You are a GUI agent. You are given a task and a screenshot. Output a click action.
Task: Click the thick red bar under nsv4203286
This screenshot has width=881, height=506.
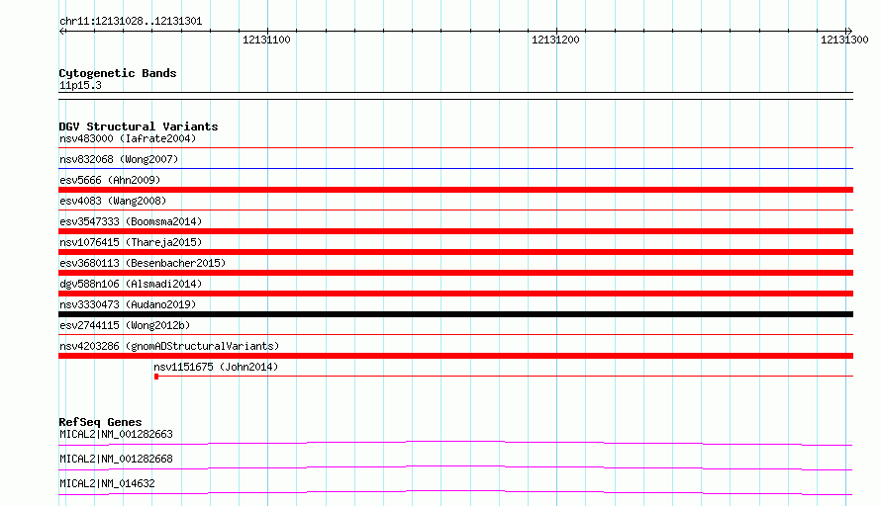[x=455, y=356]
